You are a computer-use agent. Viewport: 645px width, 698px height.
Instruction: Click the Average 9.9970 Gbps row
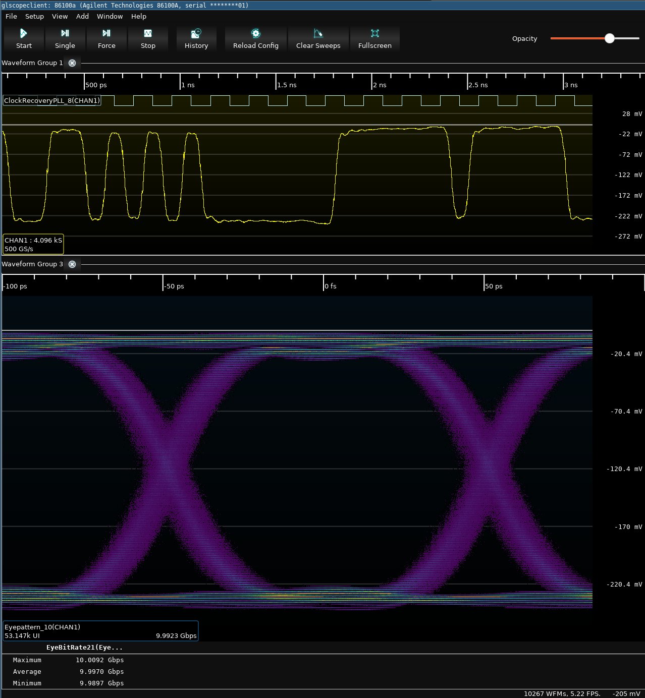point(68,671)
